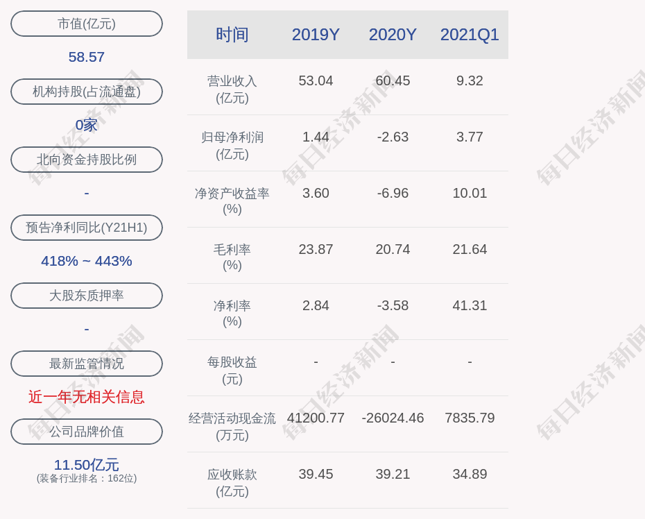645x519 pixels.
Task: Select the 11.50亿元 brand value
Action: [x=87, y=465]
